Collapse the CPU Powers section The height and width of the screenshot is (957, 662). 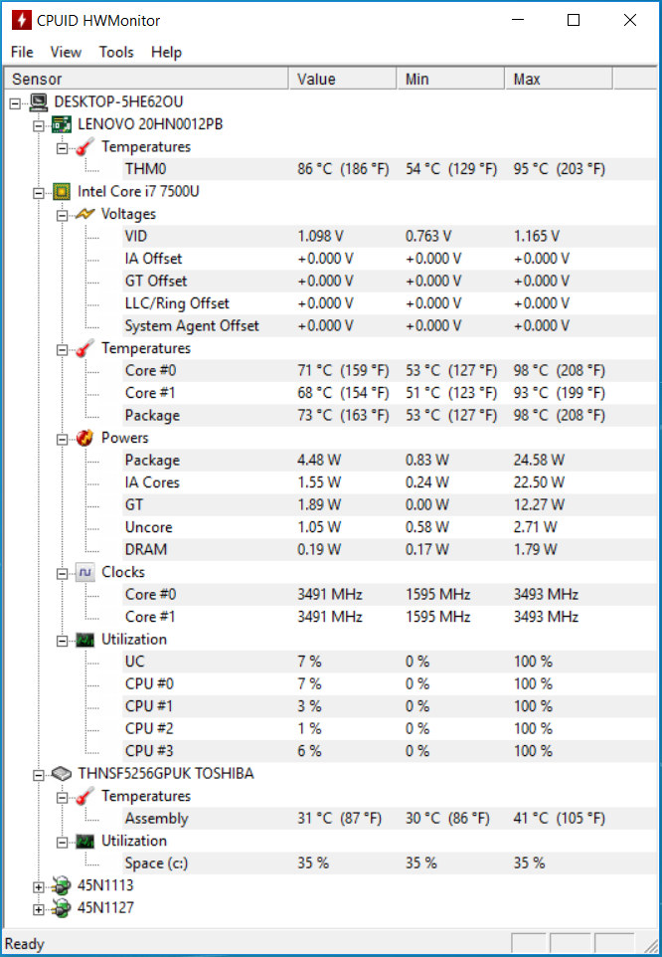point(63,439)
